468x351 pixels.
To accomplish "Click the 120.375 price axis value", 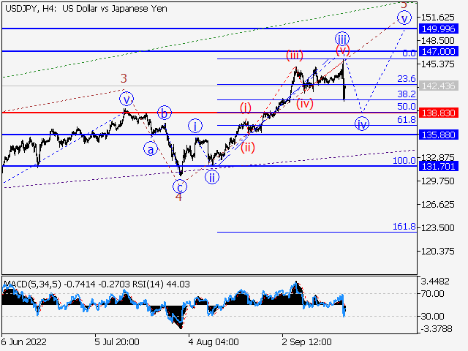I will (437, 251).
